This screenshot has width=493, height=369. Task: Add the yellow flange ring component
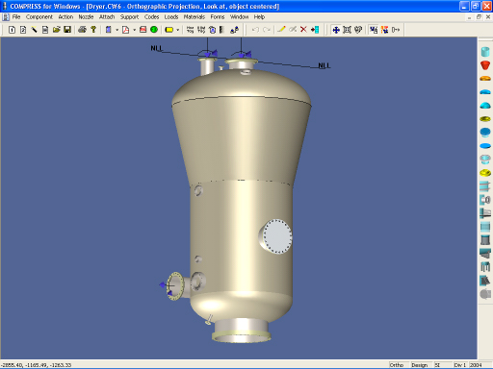(x=485, y=119)
